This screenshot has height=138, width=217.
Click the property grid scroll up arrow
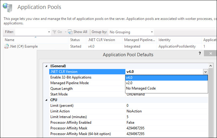(211, 66)
